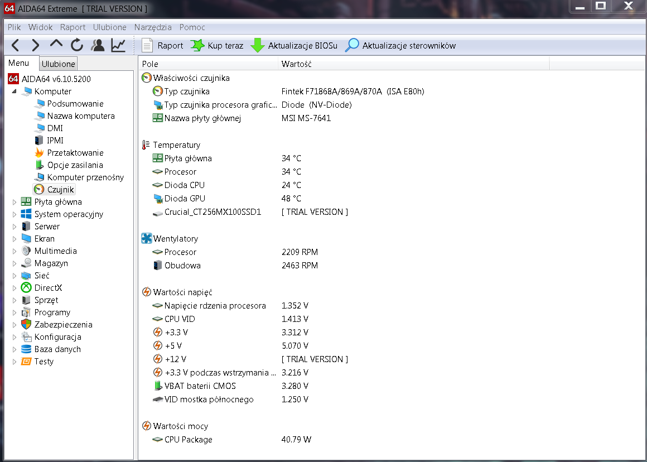The width and height of the screenshot is (647, 462).
Task: Go forward with the right arrow button
Action: click(x=36, y=45)
